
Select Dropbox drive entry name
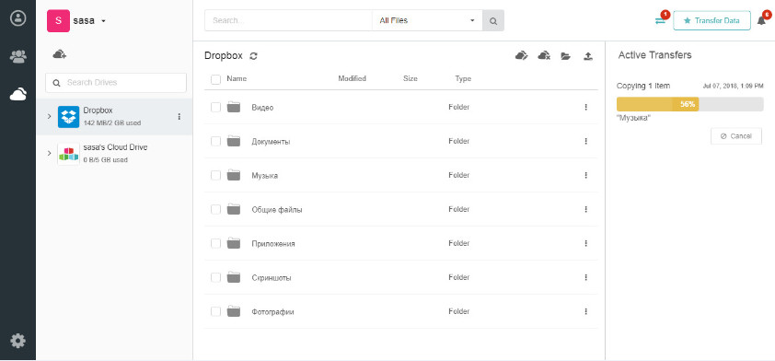coord(98,111)
